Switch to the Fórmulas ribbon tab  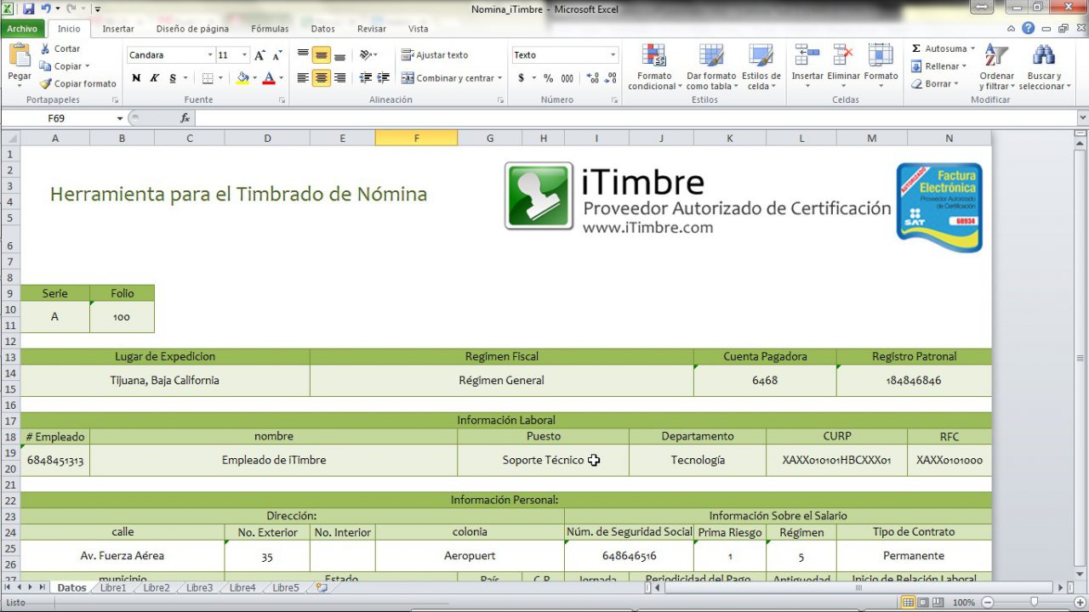(270, 28)
